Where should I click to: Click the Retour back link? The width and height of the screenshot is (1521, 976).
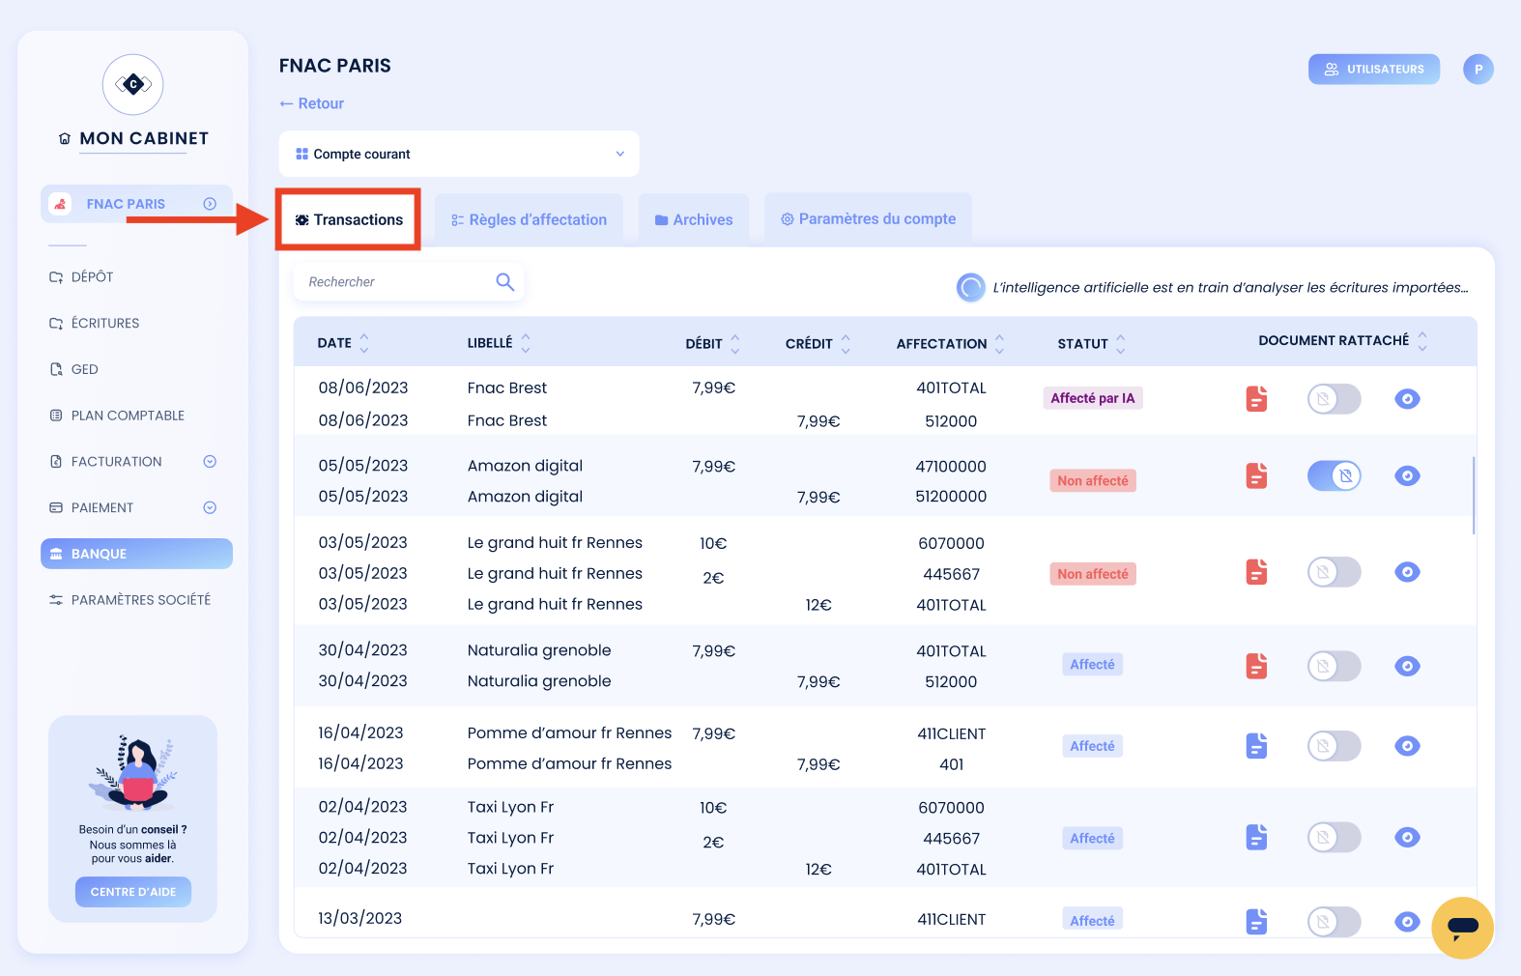311,103
